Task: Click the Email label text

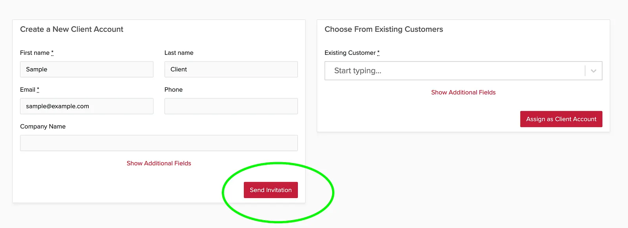Action: 28,90
